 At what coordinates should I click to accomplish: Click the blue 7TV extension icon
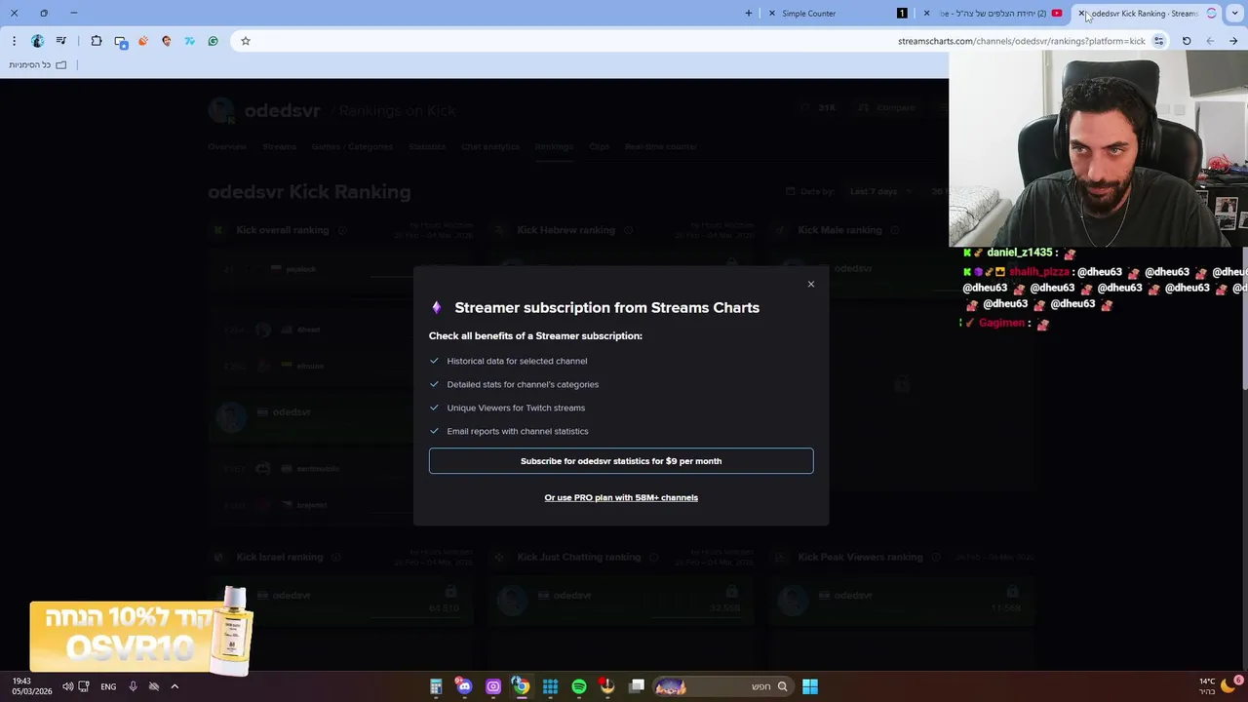[x=190, y=41]
